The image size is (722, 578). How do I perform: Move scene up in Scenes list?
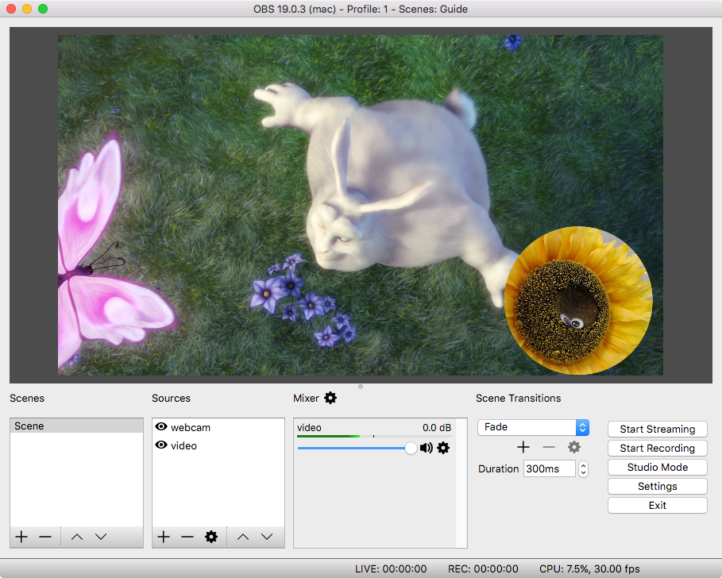pos(77,537)
